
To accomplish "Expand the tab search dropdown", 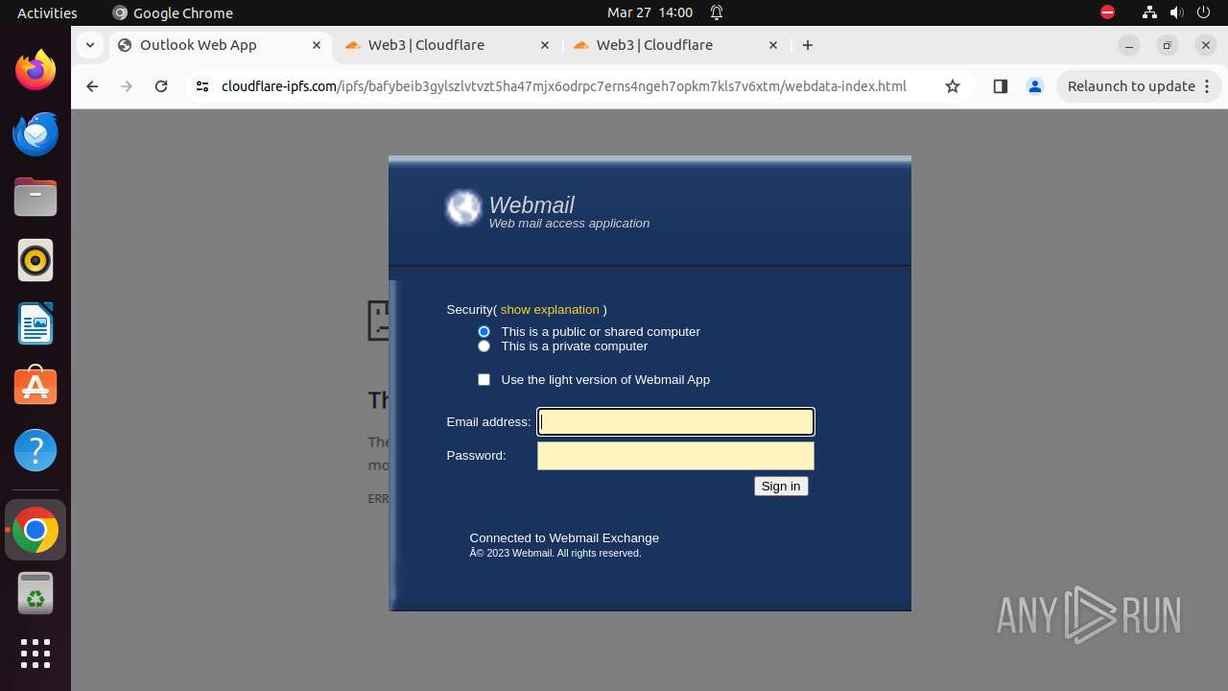I will tap(89, 45).
